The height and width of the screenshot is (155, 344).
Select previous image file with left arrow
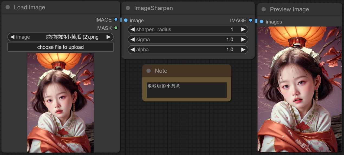click(12, 37)
